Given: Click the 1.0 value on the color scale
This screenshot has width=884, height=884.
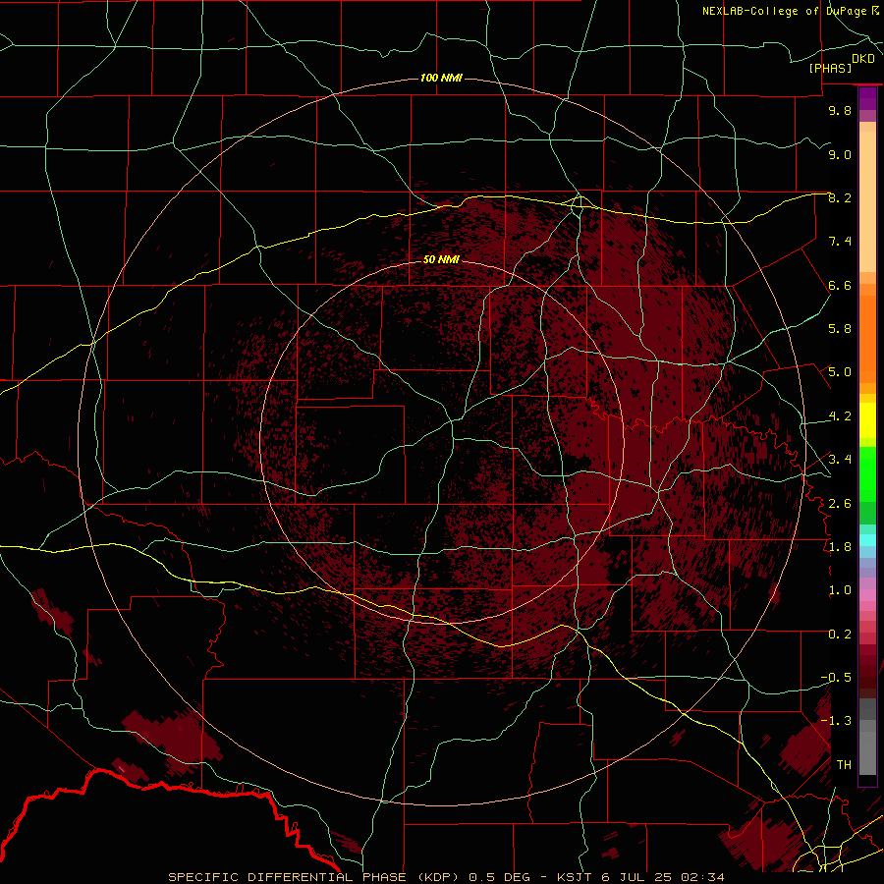Looking at the screenshot, I should [840, 590].
